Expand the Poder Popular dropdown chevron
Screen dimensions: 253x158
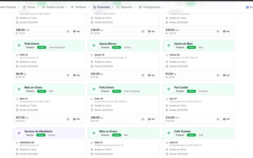click(18, 7)
